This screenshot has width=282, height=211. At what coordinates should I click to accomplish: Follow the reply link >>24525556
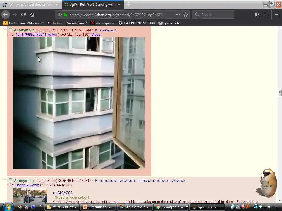pyautogui.click(x=125, y=181)
